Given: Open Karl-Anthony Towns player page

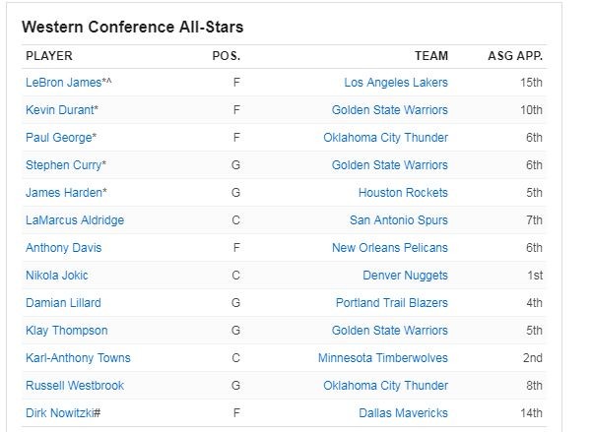Looking at the screenshot, I should pos(78,358).
